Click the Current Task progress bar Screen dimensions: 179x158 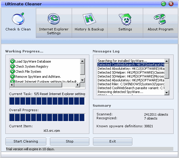[47, 101]
